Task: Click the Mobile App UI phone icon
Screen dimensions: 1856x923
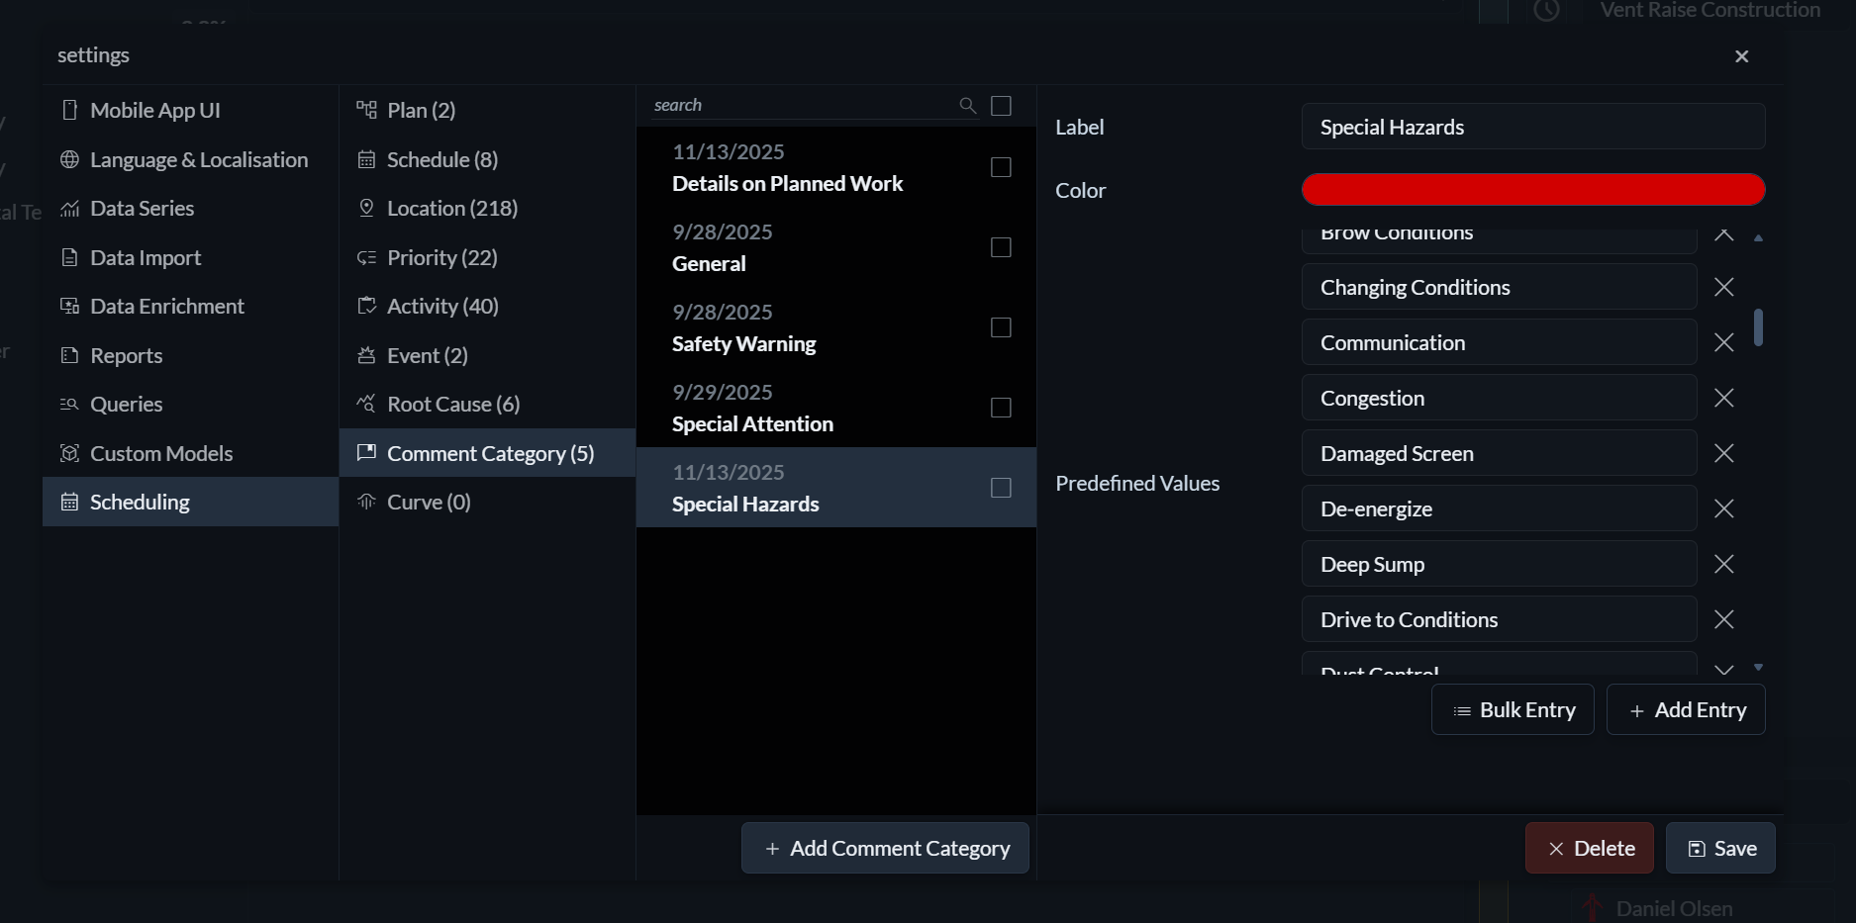Action: click(69, 110)
